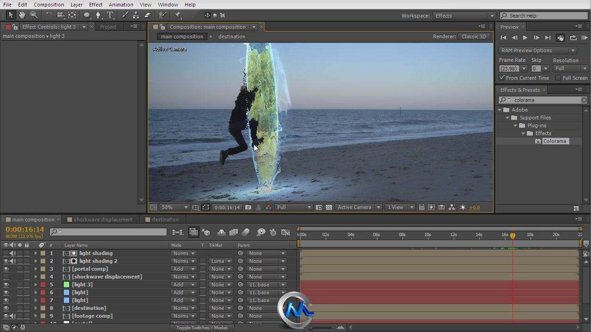The width and height of the screenshot is (591, 332).
Task: Click Toggle Switches / Modes button
Action: pos(202,327)
